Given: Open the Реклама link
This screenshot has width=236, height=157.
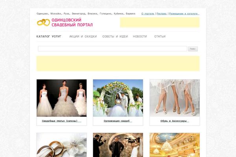Looking at the screenshot, I should click(162, 14).
